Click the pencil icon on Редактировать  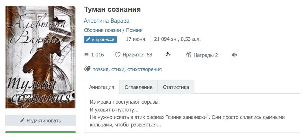pos(22,120)
